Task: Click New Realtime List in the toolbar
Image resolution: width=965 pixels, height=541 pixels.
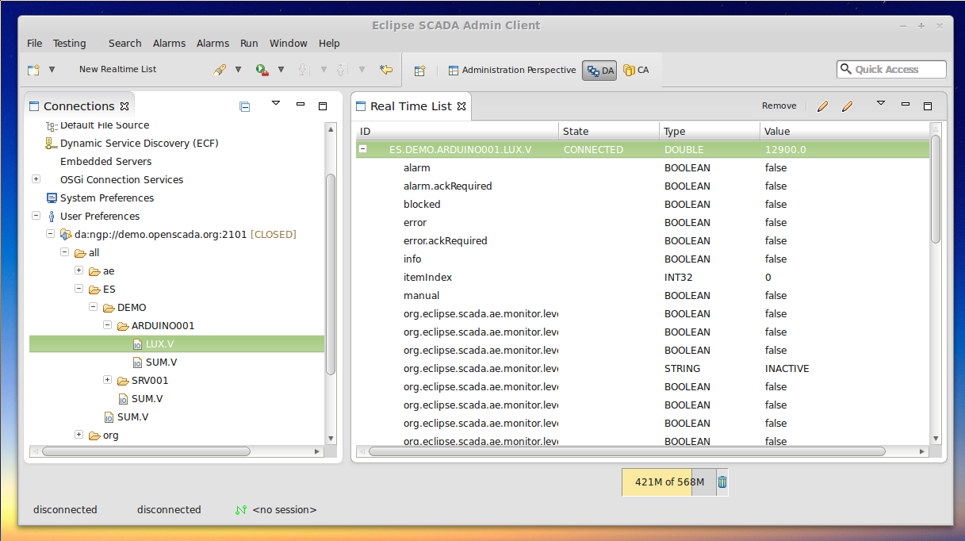Action: (x=118, y=69)
